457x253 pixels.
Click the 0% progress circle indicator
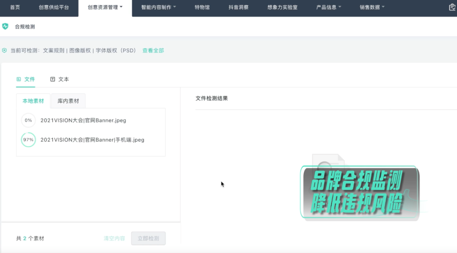pyautogui.click(x=28, y=120)
